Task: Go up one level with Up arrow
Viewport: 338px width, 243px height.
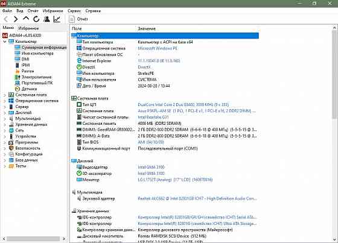Action: pyautogui.click(x=26, y=19)
